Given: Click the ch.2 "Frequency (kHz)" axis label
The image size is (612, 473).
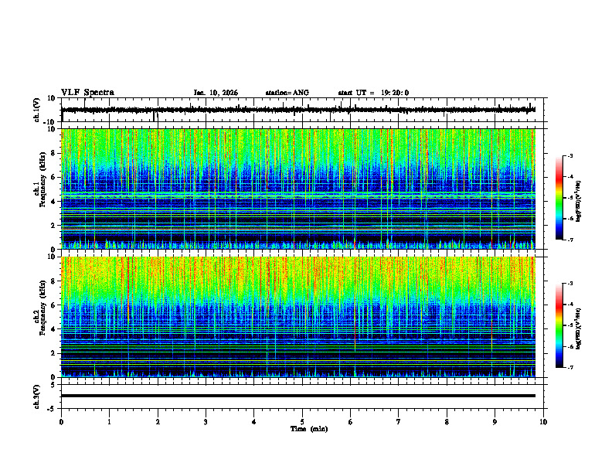Looking at the screenshot, I should (x=42, y=308).
